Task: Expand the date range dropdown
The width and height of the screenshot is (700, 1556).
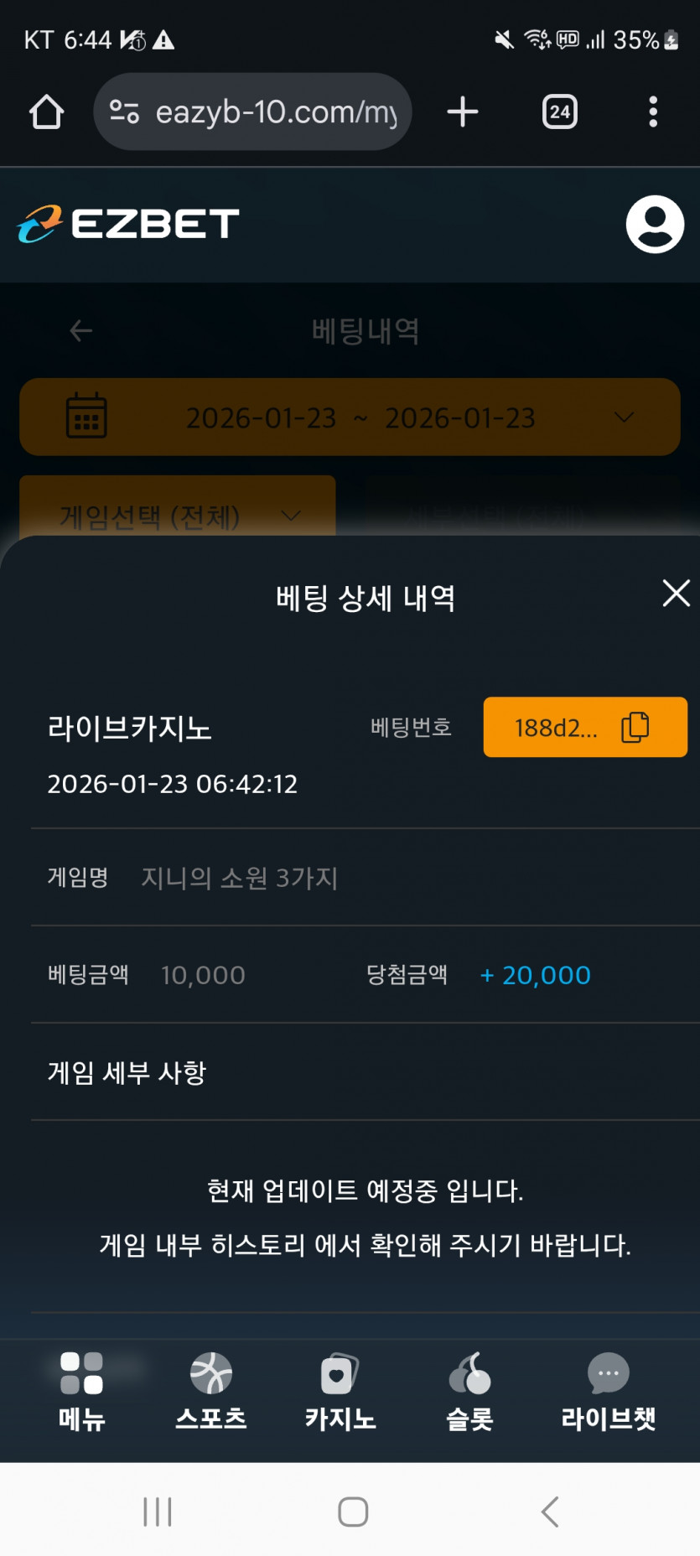Action: tap(624, 418)
